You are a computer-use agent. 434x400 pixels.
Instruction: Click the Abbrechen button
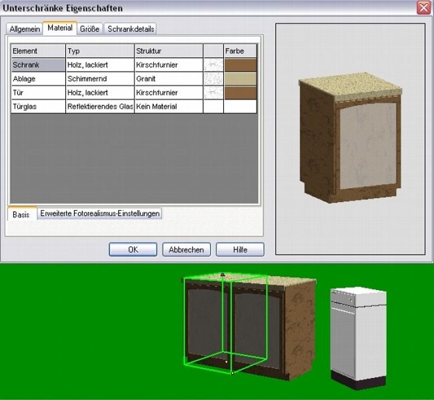click(187, 249)
